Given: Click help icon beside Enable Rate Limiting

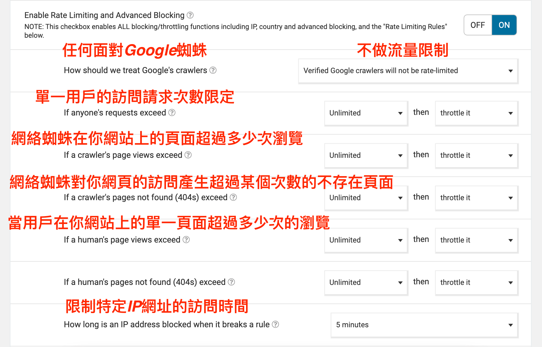Looking at the screenshot, I should 190,15.
